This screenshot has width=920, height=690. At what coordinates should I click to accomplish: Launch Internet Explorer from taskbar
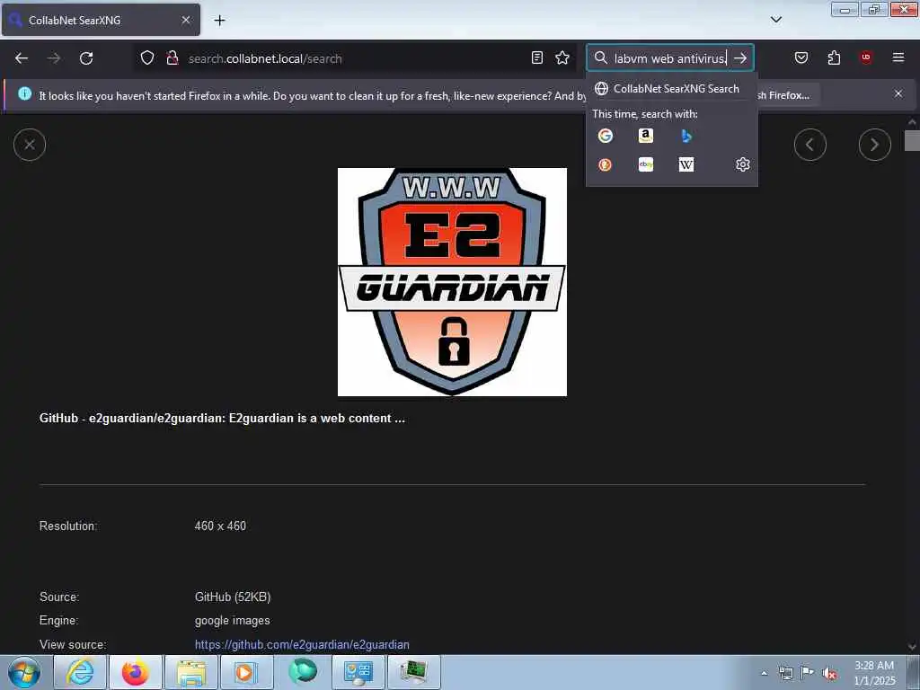(80, 672)
